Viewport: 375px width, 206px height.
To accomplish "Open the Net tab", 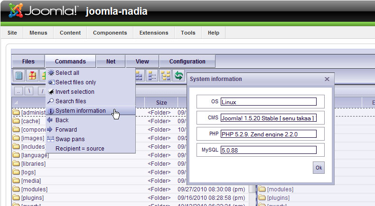I will (x=111, y=62).
